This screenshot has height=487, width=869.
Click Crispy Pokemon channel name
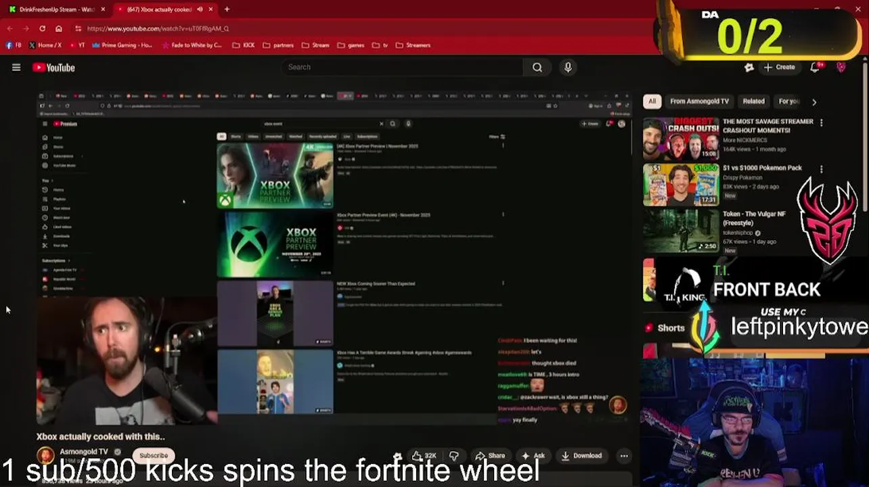click(x=742, y=177)
